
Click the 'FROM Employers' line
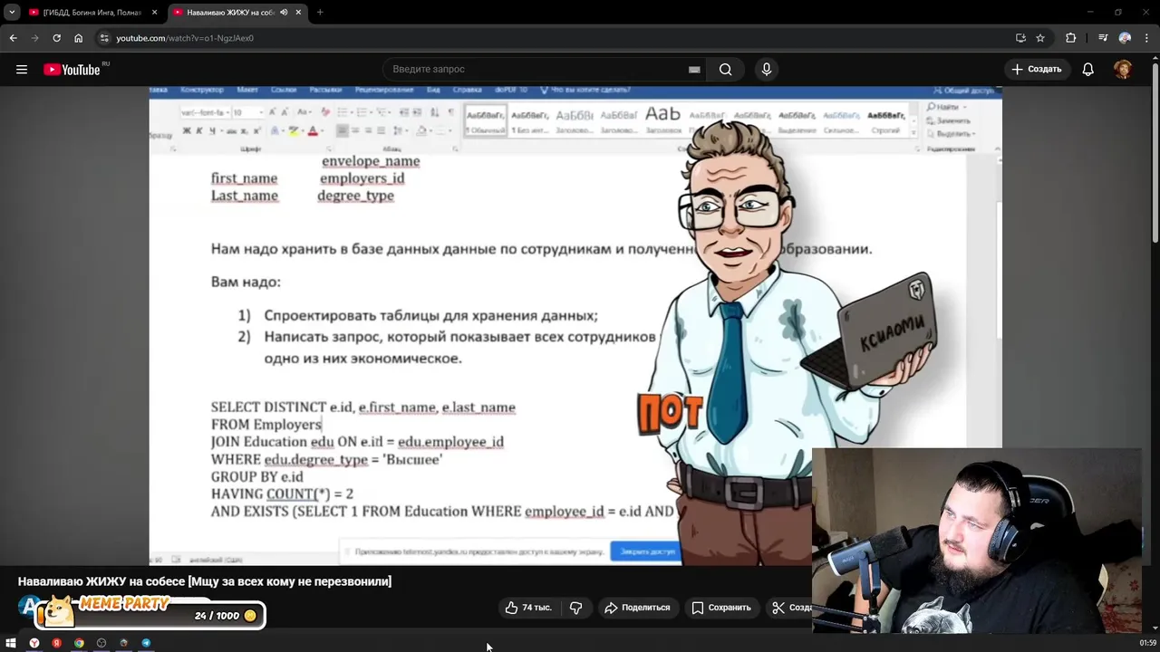266,425
